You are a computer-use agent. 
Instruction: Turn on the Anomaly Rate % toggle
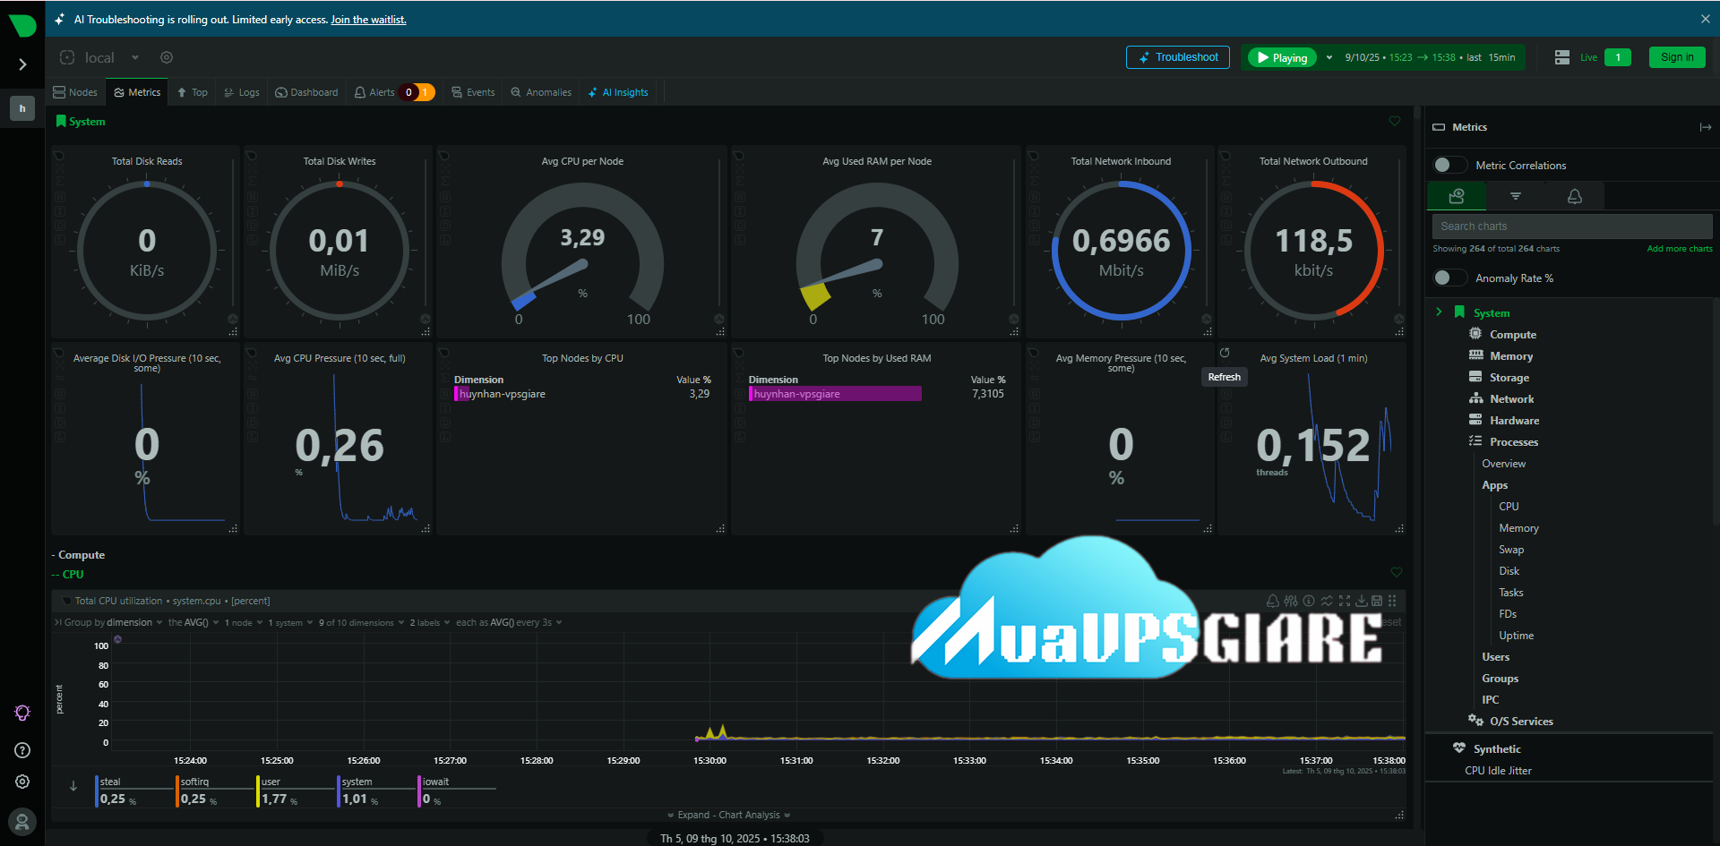pyautogui.click(x=1448, y=278)
